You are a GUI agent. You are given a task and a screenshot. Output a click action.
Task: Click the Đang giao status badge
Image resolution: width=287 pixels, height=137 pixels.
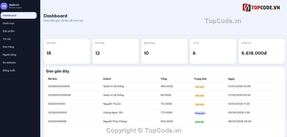pyautogui.click(x=200, y=113)
